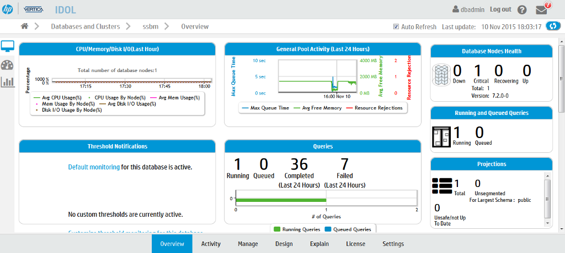Open the help question mark icon
565x253 pixels.
(x=522, y=10)
